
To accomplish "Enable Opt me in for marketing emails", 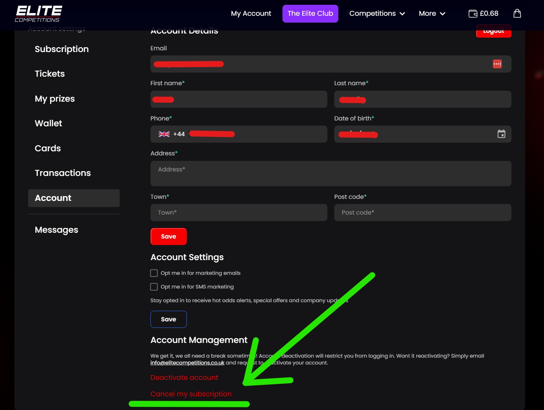I will pos(154,273).
